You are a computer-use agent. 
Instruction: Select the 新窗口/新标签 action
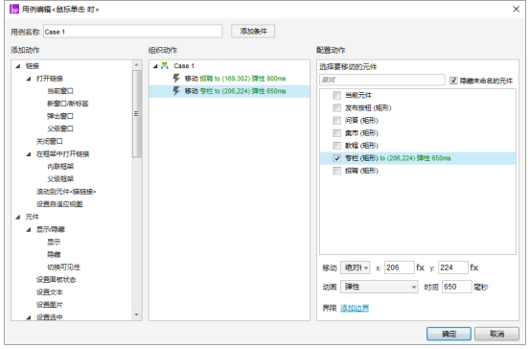click(68, 104)
